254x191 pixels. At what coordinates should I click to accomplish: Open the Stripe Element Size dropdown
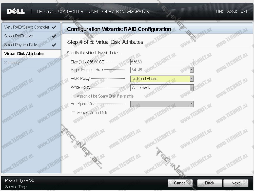(191, 70)
